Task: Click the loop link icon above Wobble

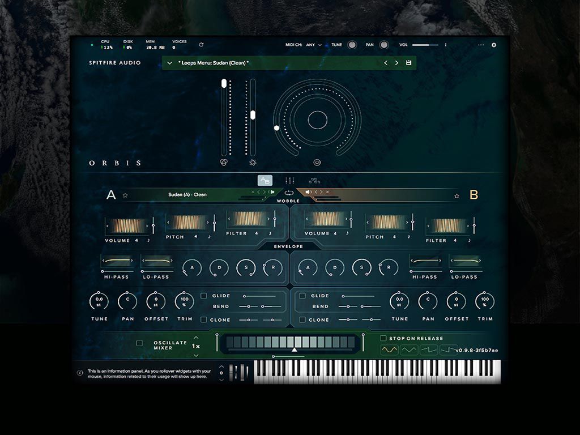Action: [x=289, y=193]
